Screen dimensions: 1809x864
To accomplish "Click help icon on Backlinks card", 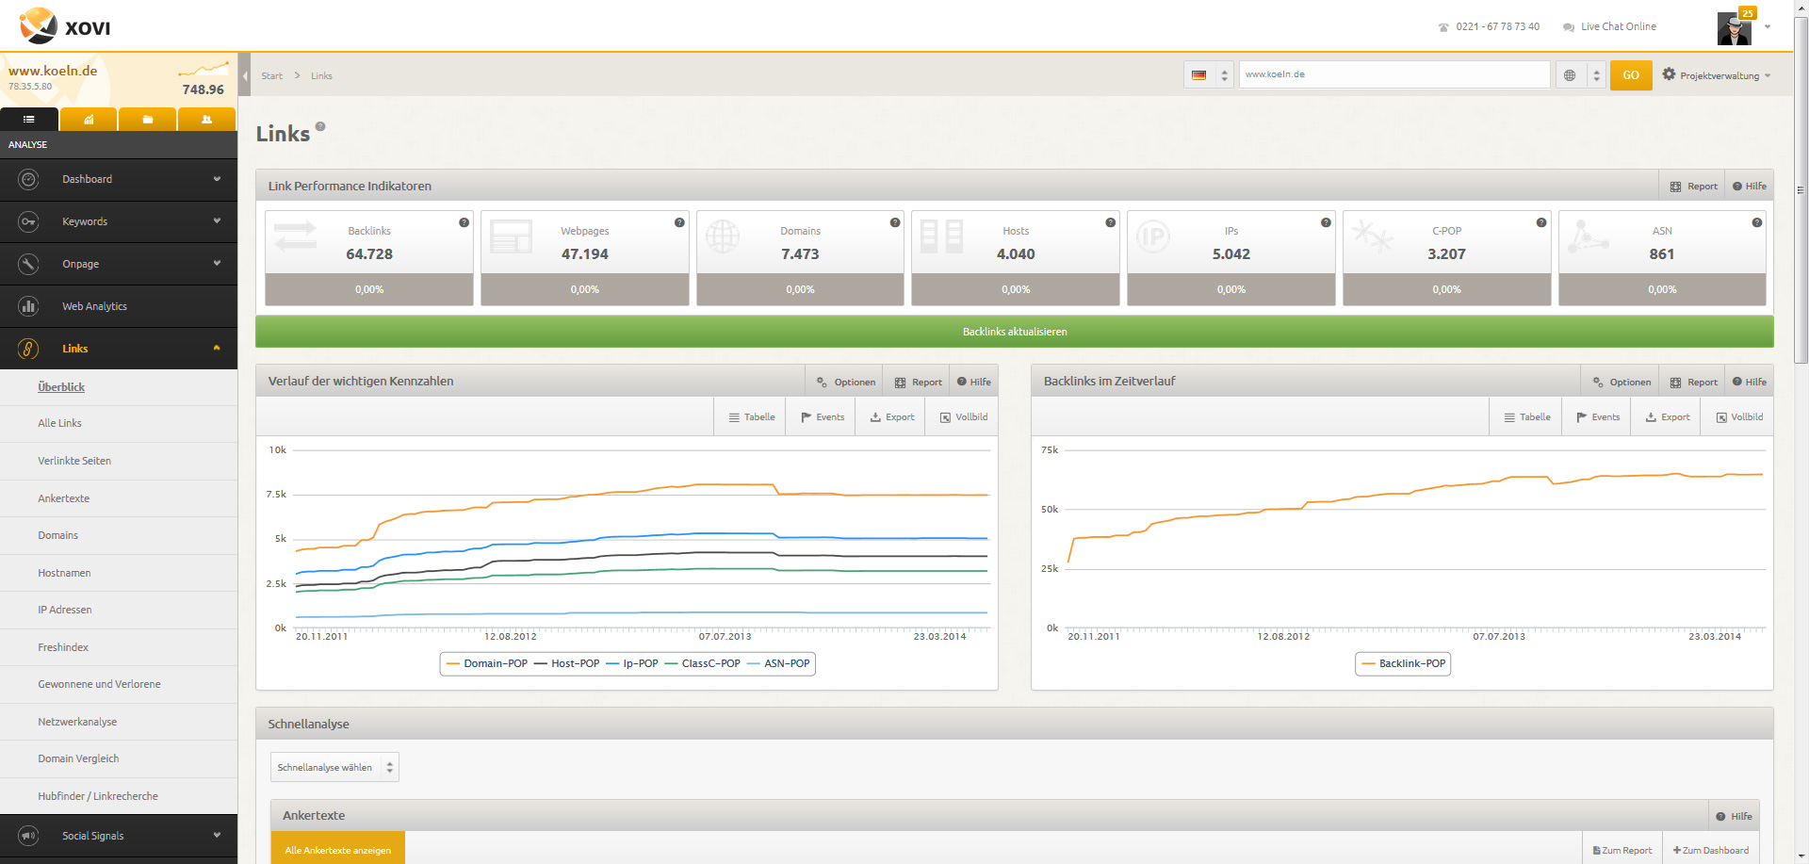I will pyautogui.click(x=464, y=222).
